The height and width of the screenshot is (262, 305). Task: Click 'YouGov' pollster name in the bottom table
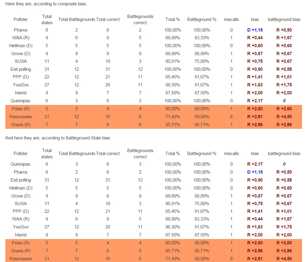tap(21, 227)
